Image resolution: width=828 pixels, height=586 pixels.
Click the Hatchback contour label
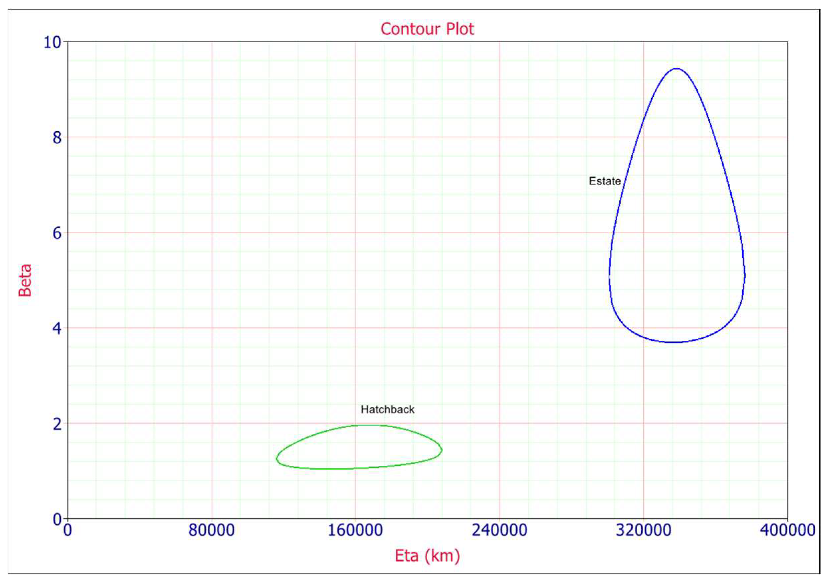click(x=387, y=410)
